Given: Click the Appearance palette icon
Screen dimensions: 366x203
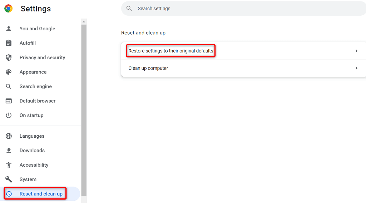Looking at the screenshot, I should (x=9, y=72).
